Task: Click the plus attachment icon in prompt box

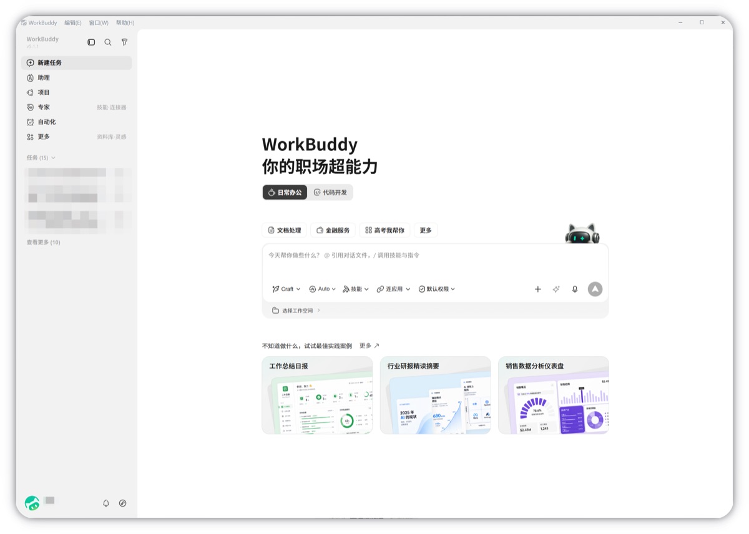Action: [538, 289]
